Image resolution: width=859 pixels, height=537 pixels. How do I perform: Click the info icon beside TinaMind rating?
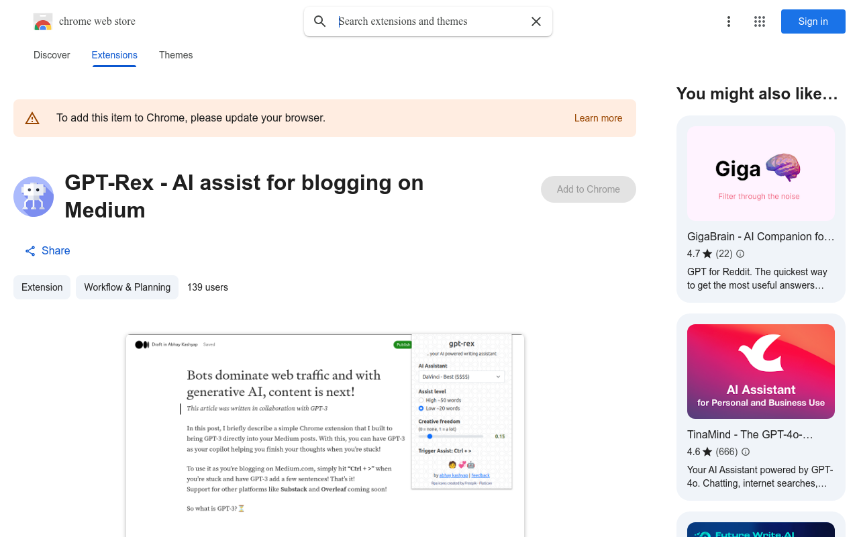pyautogui.click(x=746, y=452)
